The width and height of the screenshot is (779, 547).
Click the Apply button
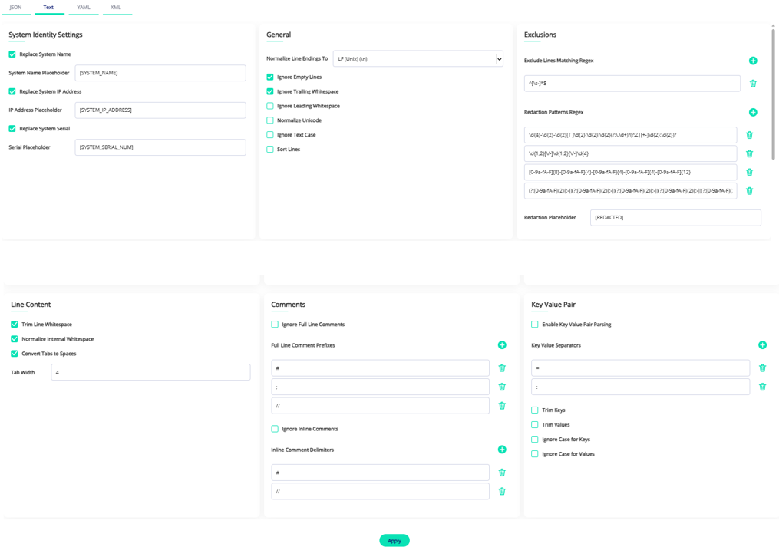click(394, 541)
